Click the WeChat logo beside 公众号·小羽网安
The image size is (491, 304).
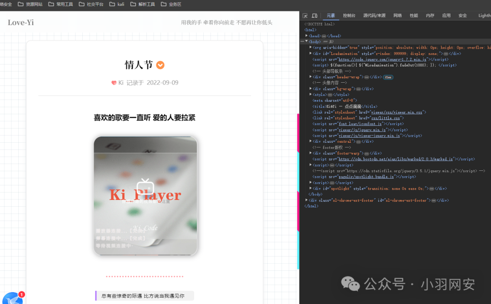(x=351, y=284)
